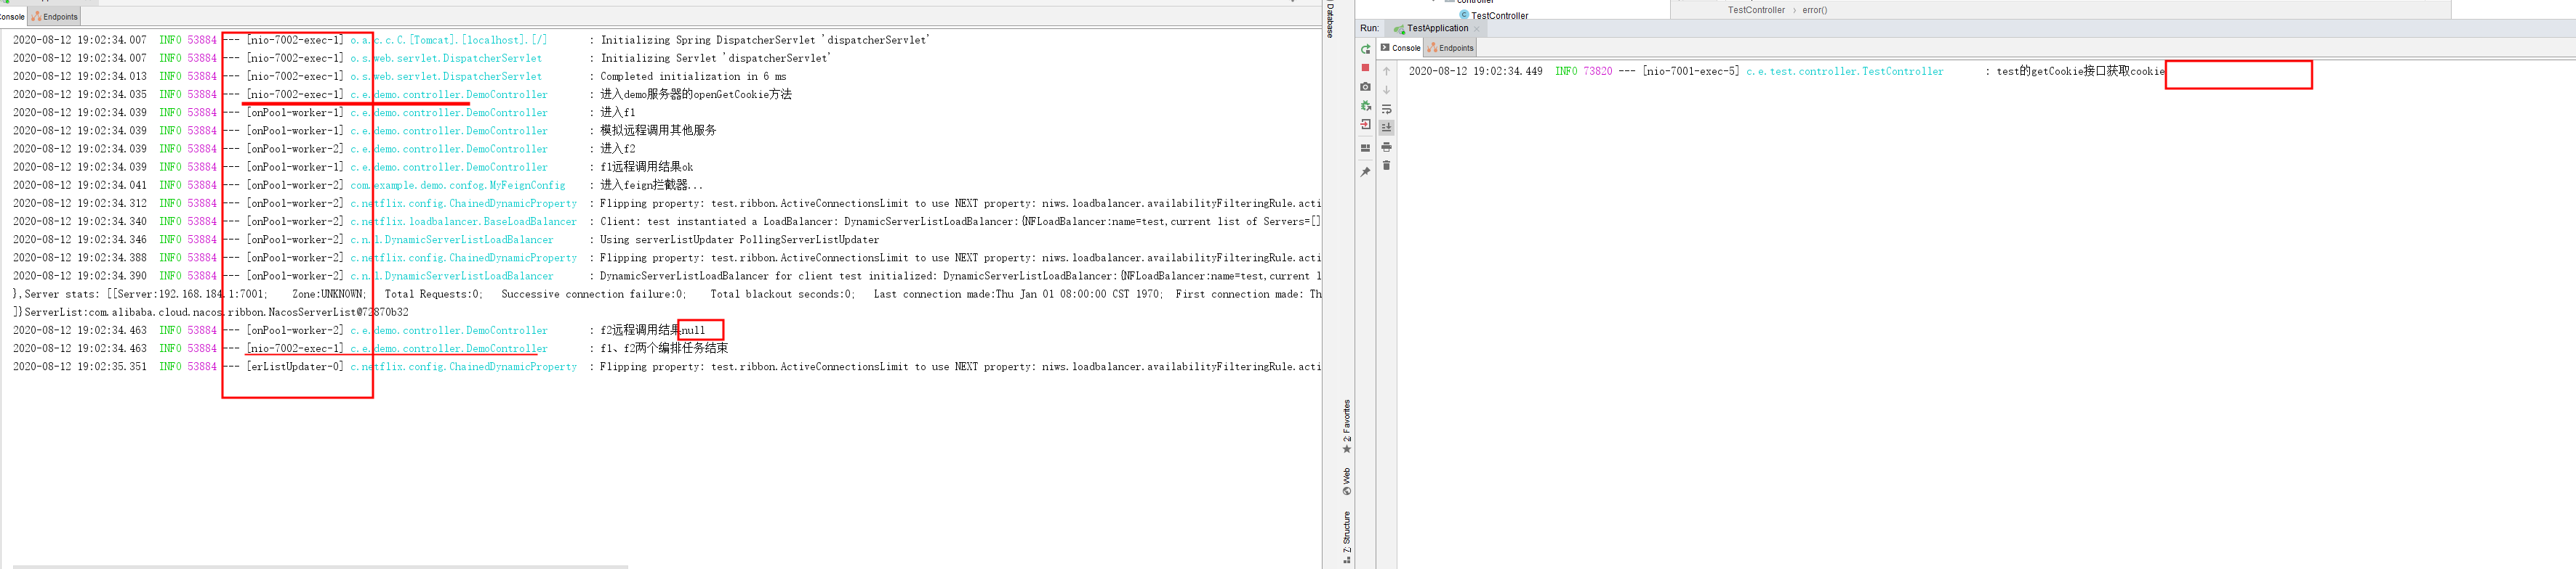This screenshot has width=2576, height=569.
Task: Open the Z: Structure tool window
Action: coord(1347,538)
